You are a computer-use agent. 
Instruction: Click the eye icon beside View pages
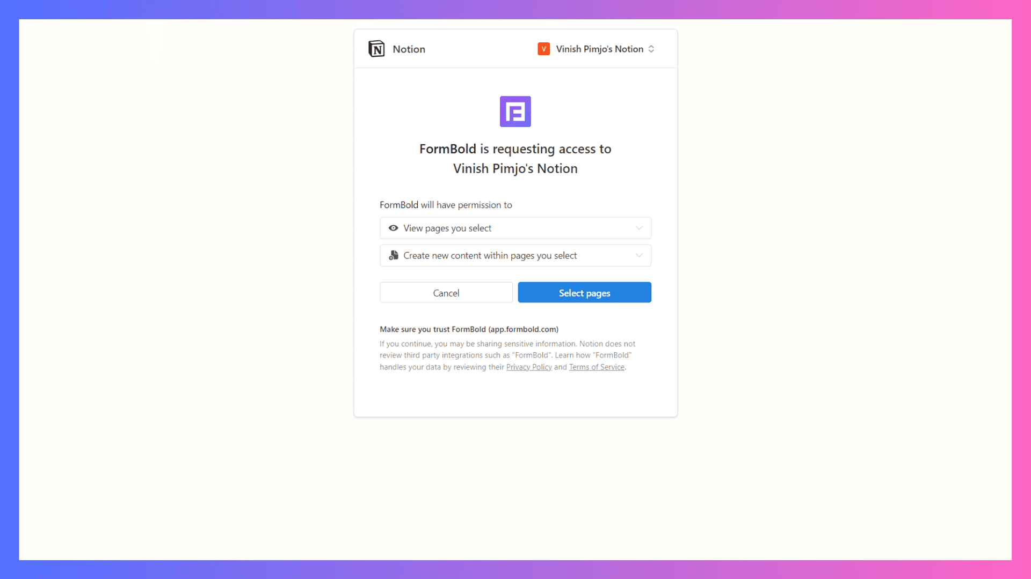click(x=394, y=228)
